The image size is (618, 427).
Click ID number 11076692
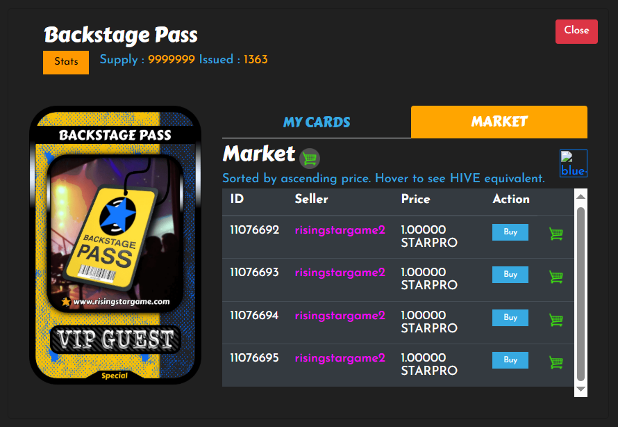click(255, 229)
